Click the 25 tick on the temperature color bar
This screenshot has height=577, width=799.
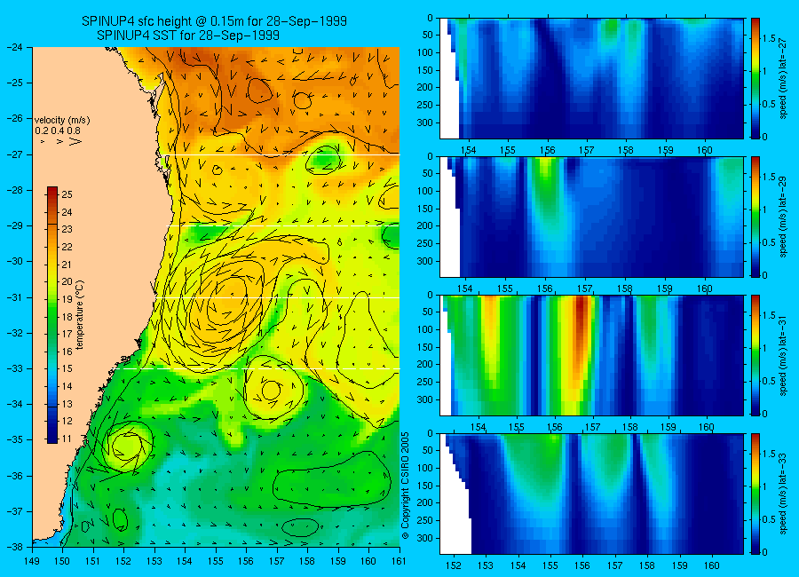[x=67, y=194]
